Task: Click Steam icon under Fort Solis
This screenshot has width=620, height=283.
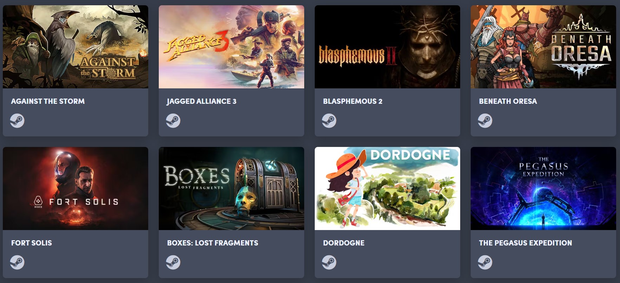Action: tap(17, 262)
